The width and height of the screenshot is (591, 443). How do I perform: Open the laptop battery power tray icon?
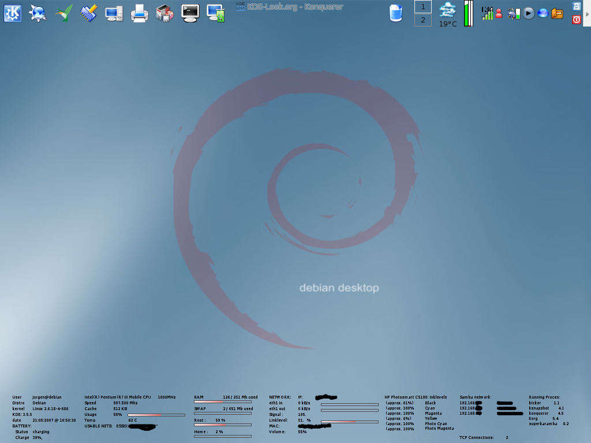pyautogui.click(x=514, y=14)
